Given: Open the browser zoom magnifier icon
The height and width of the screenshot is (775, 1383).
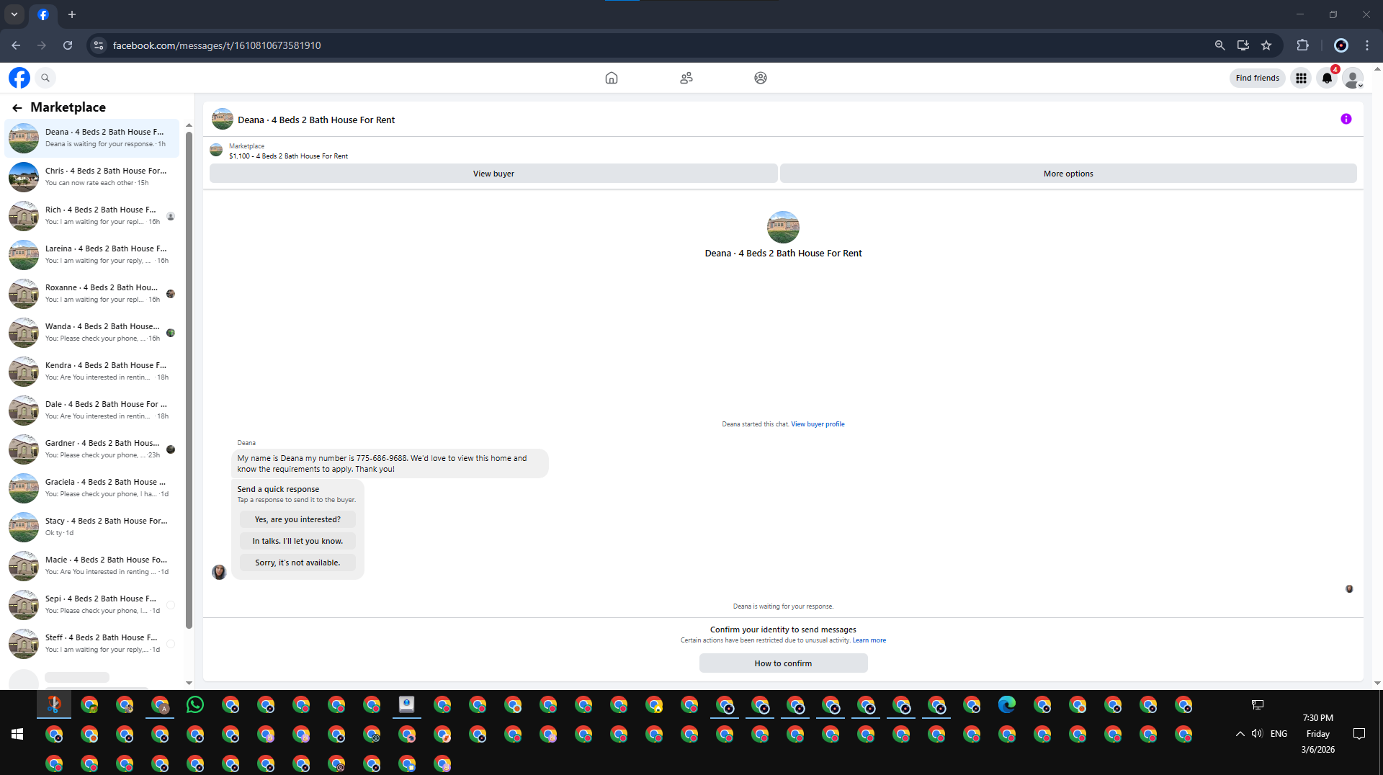Looking at the screenshot, I should point(1219,45).
